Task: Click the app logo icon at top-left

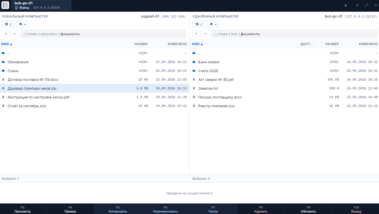Action: click(5, 5)
